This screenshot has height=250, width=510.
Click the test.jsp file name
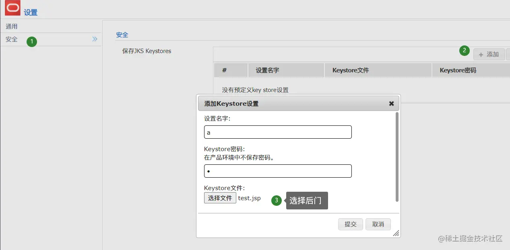point(250,198)
